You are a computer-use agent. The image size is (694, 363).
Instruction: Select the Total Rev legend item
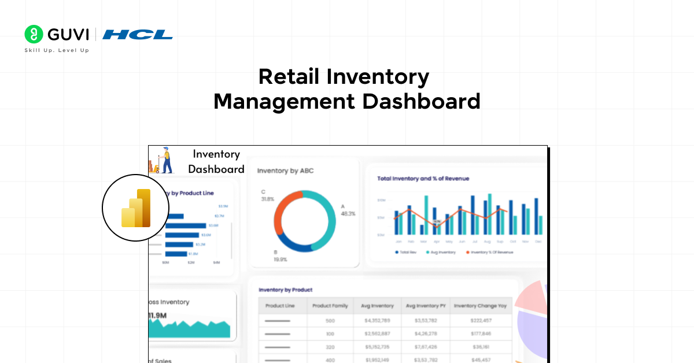pos(405,252)
